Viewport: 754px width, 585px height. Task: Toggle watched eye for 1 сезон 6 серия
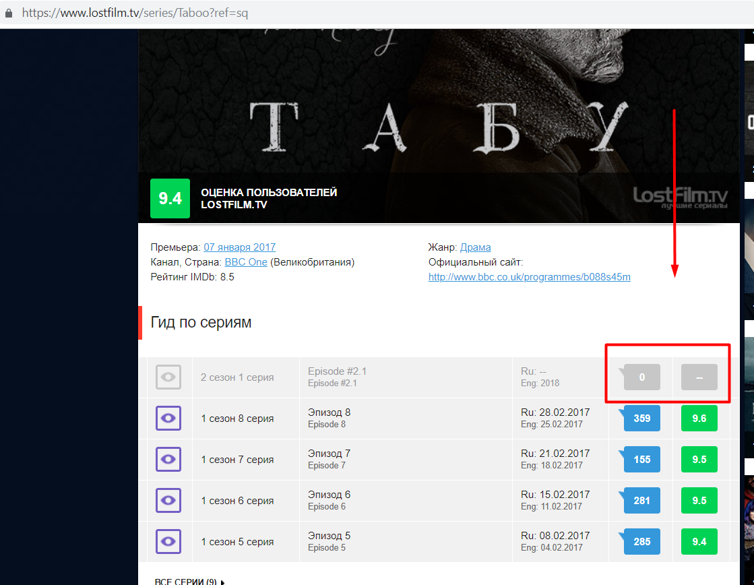click(x=168, y=500)
